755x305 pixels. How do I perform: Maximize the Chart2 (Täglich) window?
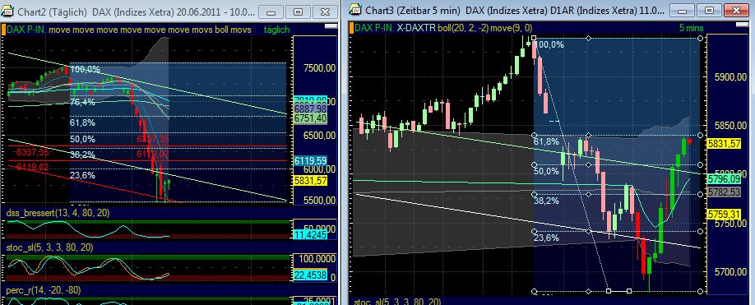(x=298, y=12)
